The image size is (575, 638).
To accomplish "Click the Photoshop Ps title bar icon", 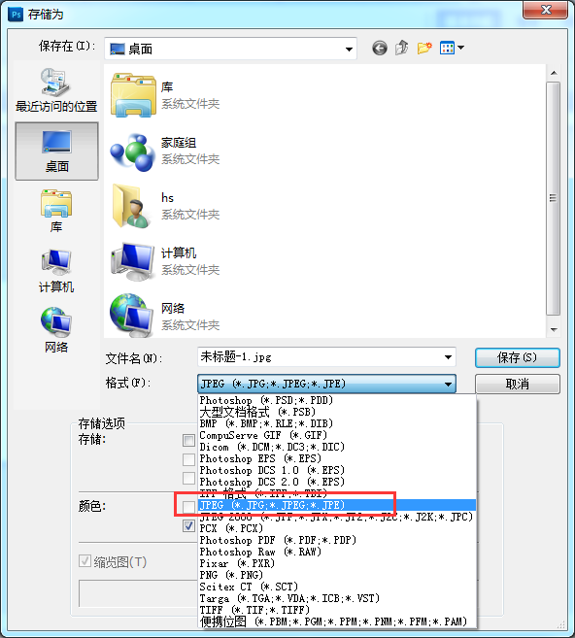I will 16,15.
